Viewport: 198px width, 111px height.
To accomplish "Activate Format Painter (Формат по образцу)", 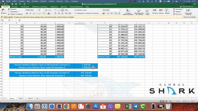I will click(15, 14).
